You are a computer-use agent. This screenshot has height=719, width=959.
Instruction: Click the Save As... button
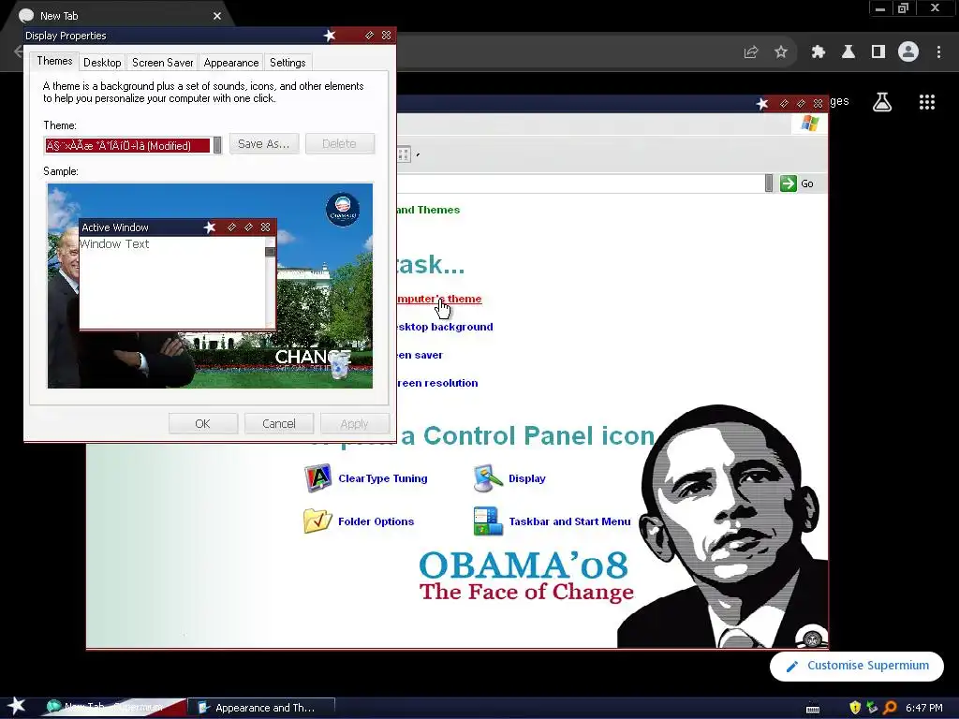[263, 143]
